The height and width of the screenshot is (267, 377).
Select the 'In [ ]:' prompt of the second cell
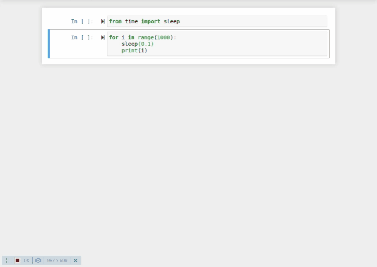82,37
